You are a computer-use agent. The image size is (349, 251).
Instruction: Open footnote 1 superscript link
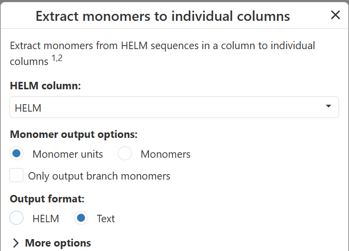tap(54, 59)
